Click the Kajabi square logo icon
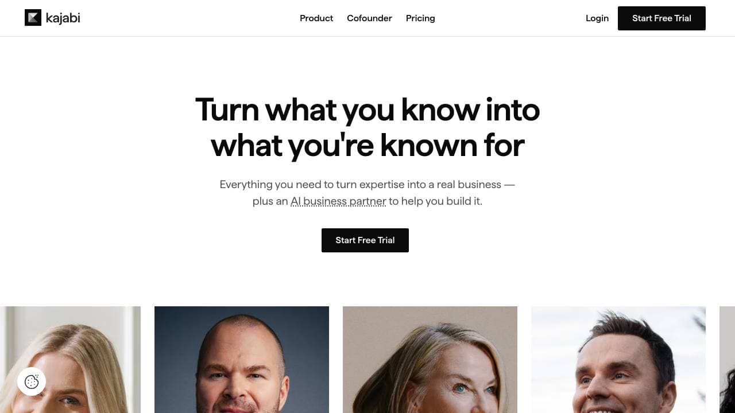 [33, 18]
